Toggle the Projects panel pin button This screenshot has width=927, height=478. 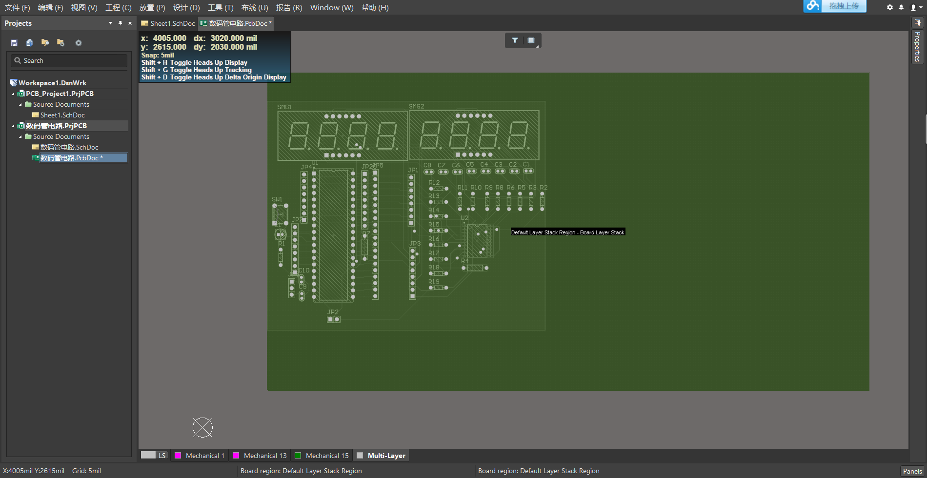coord(120,23)
